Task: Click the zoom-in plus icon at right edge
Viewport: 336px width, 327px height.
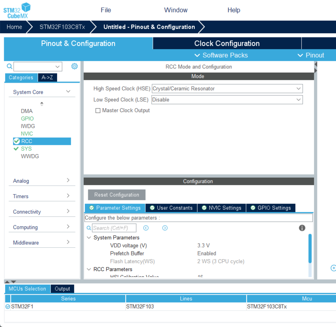Action: (x=333, y=268)
